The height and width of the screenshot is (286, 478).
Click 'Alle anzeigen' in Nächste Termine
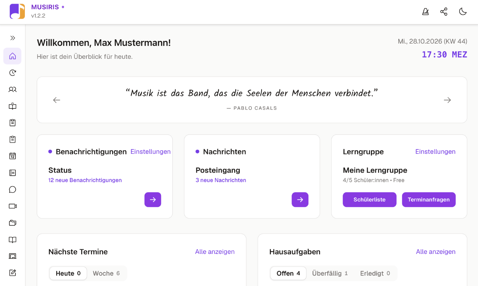(x=215, y=252)
